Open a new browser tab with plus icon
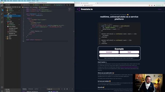 click(x=98, y=3)
